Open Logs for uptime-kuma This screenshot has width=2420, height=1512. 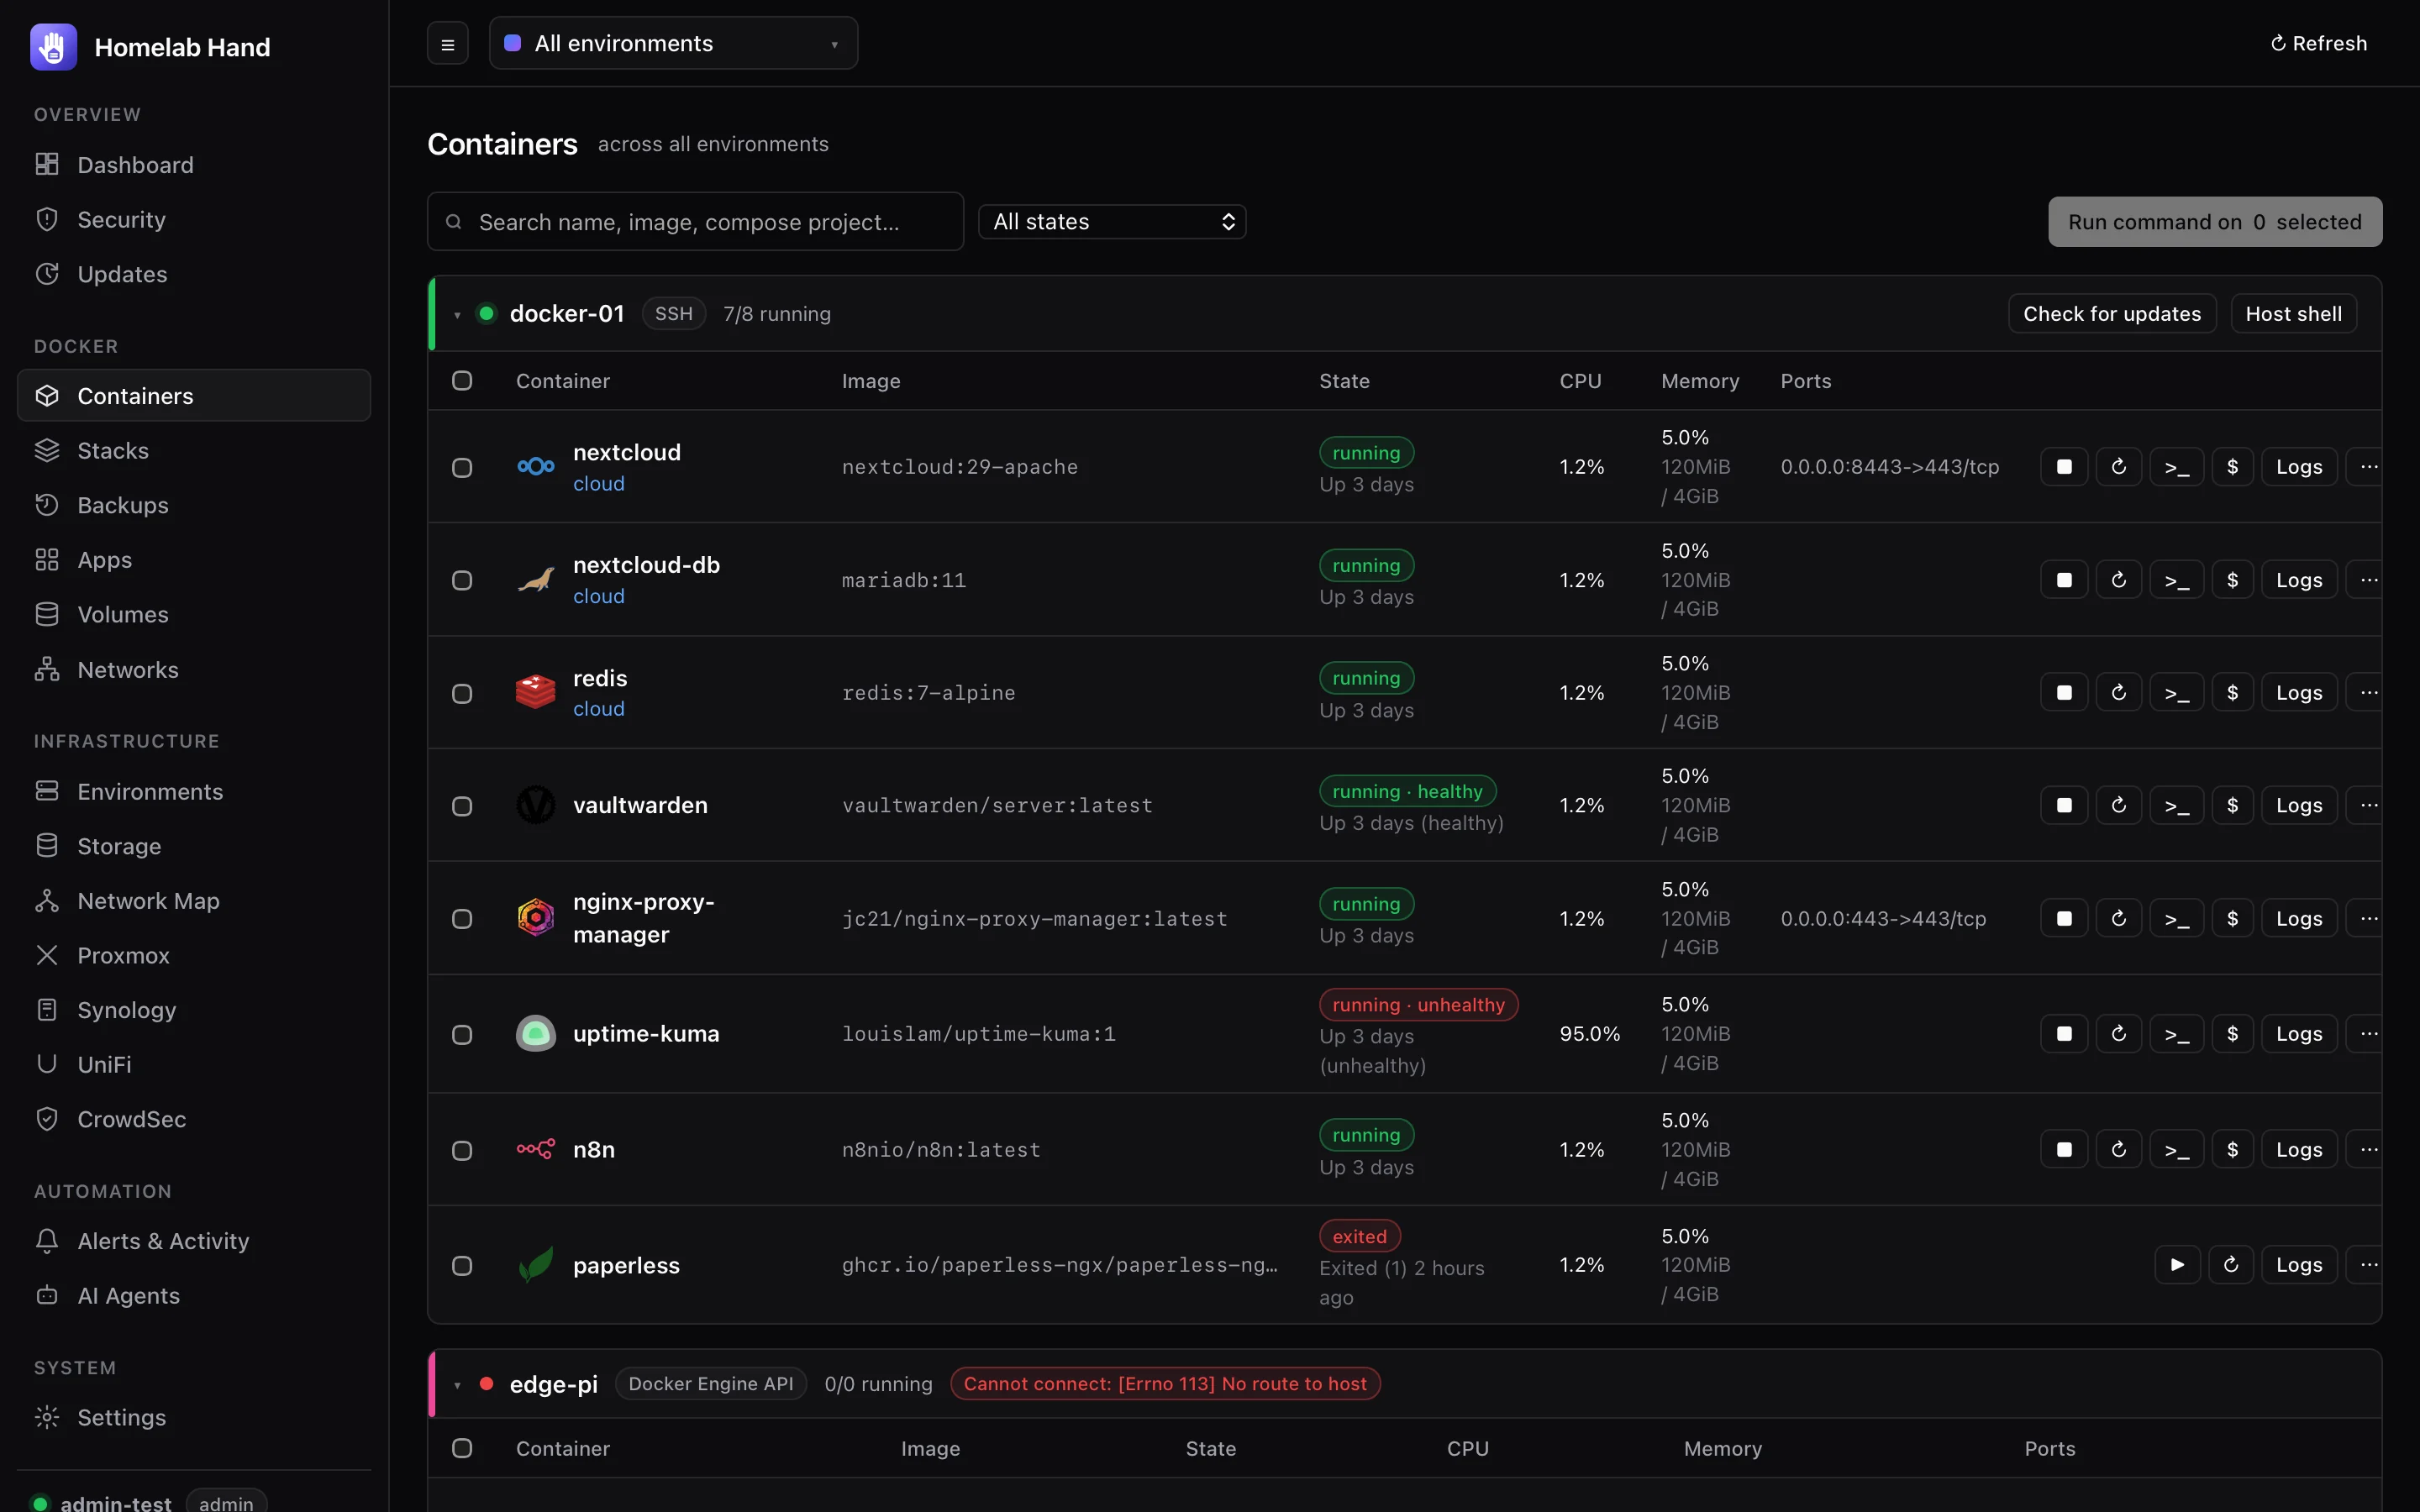tap(2299, 1034)
